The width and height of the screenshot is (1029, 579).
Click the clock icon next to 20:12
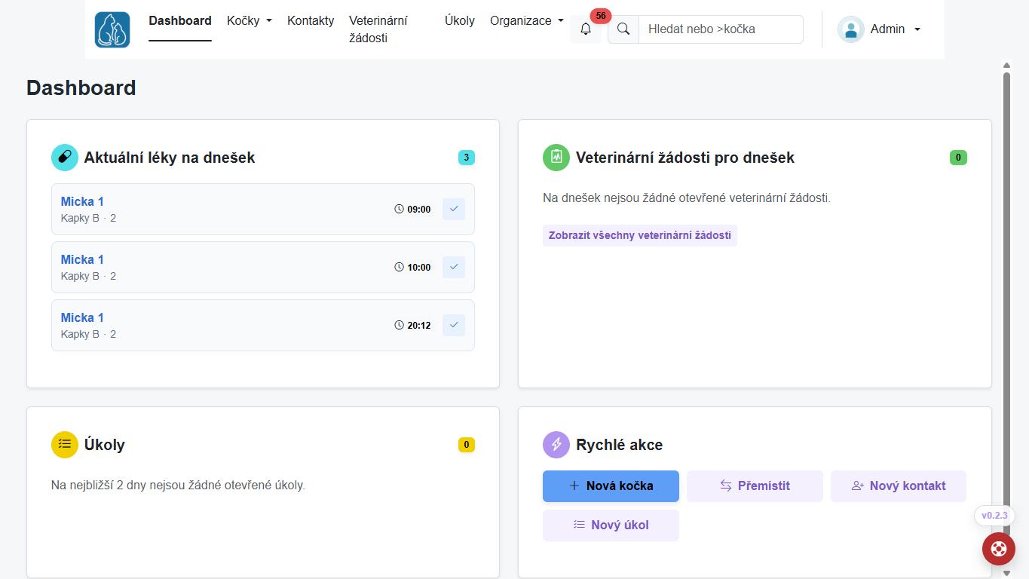(400, 325)
